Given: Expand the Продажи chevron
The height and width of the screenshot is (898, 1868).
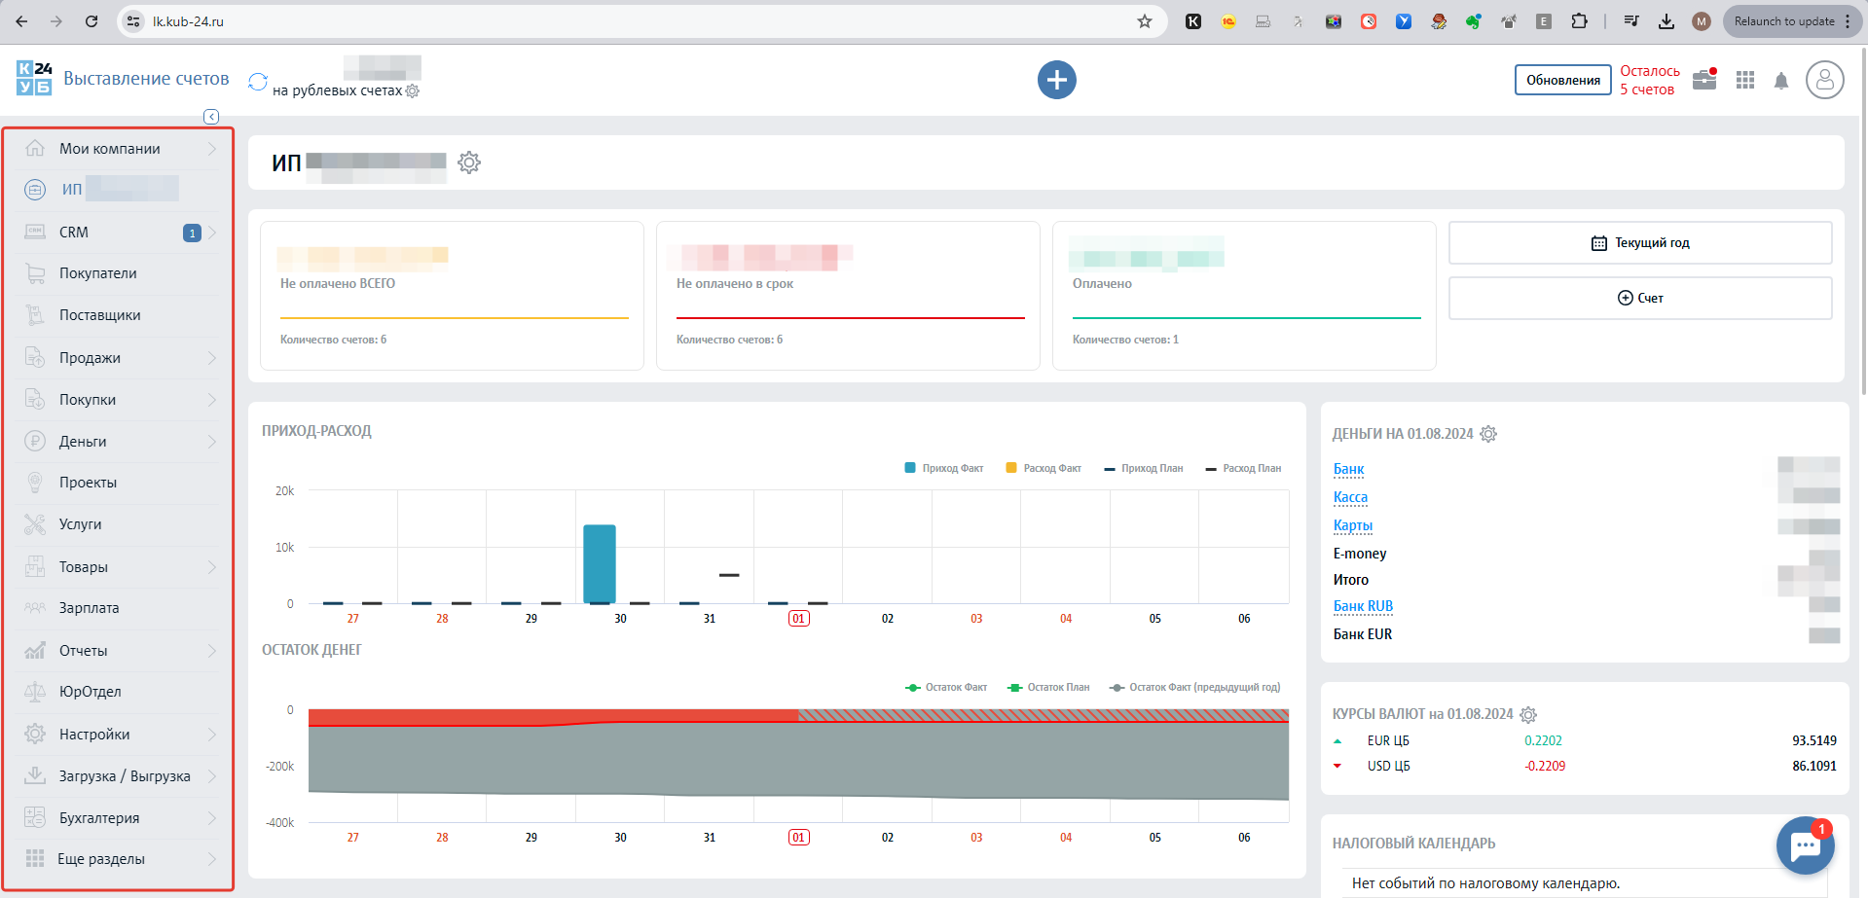Looking at the screenshot, I should tap(211, 358).
